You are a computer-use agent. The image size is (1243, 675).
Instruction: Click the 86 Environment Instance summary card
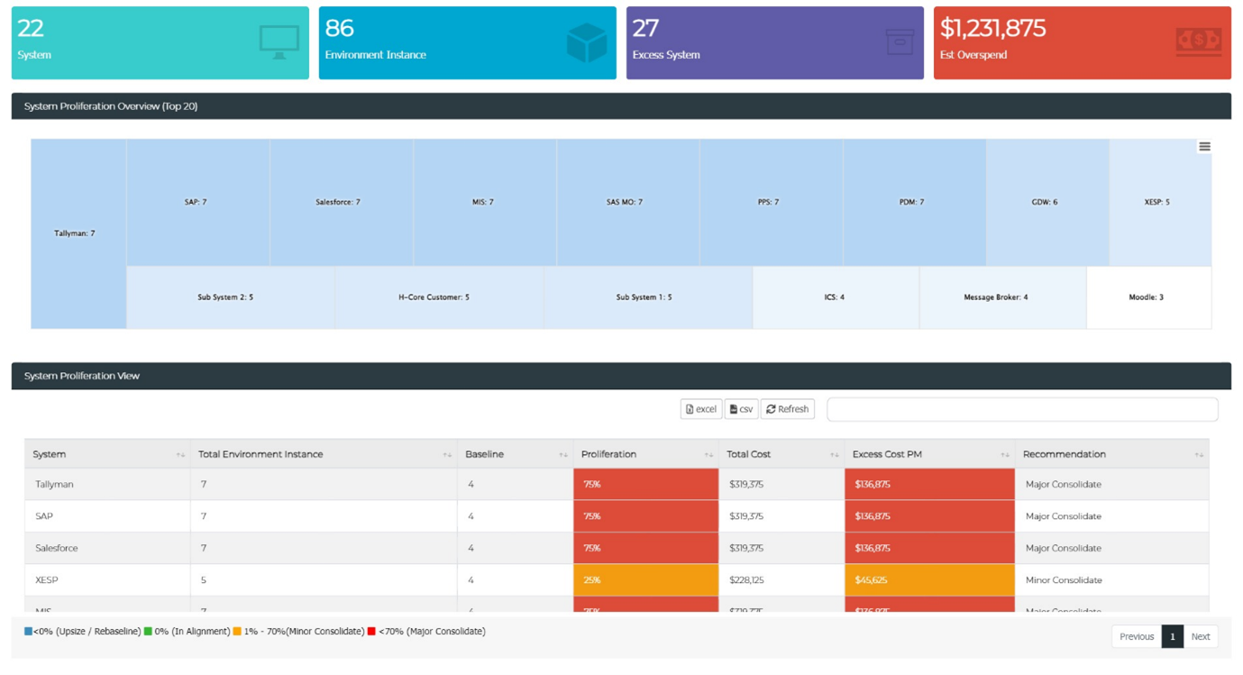[467, 43]
